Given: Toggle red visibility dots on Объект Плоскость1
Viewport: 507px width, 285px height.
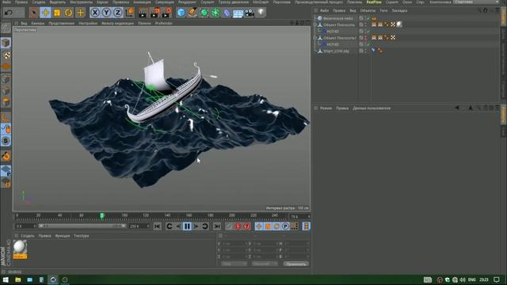Looking at the screenshot, I should click(366, 38).
